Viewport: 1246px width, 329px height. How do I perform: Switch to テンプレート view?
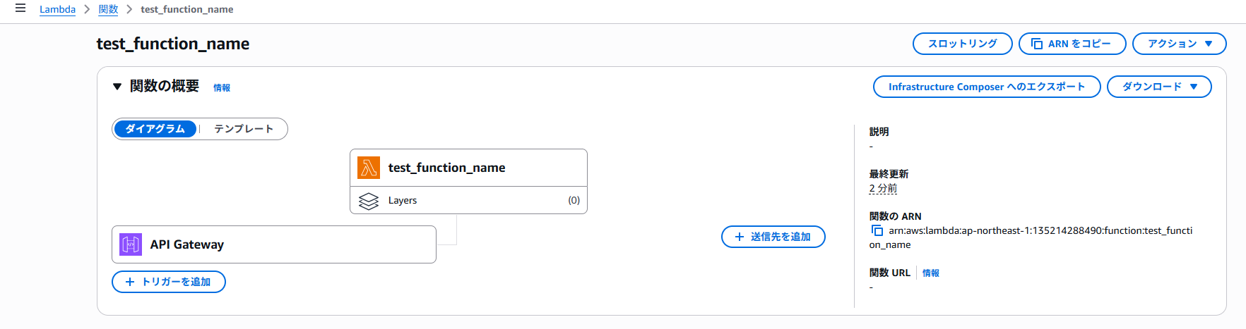pyautogui.click(x=244, y=129)
